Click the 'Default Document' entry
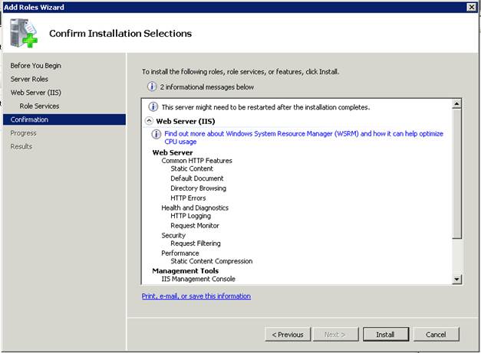 [197, 178]
